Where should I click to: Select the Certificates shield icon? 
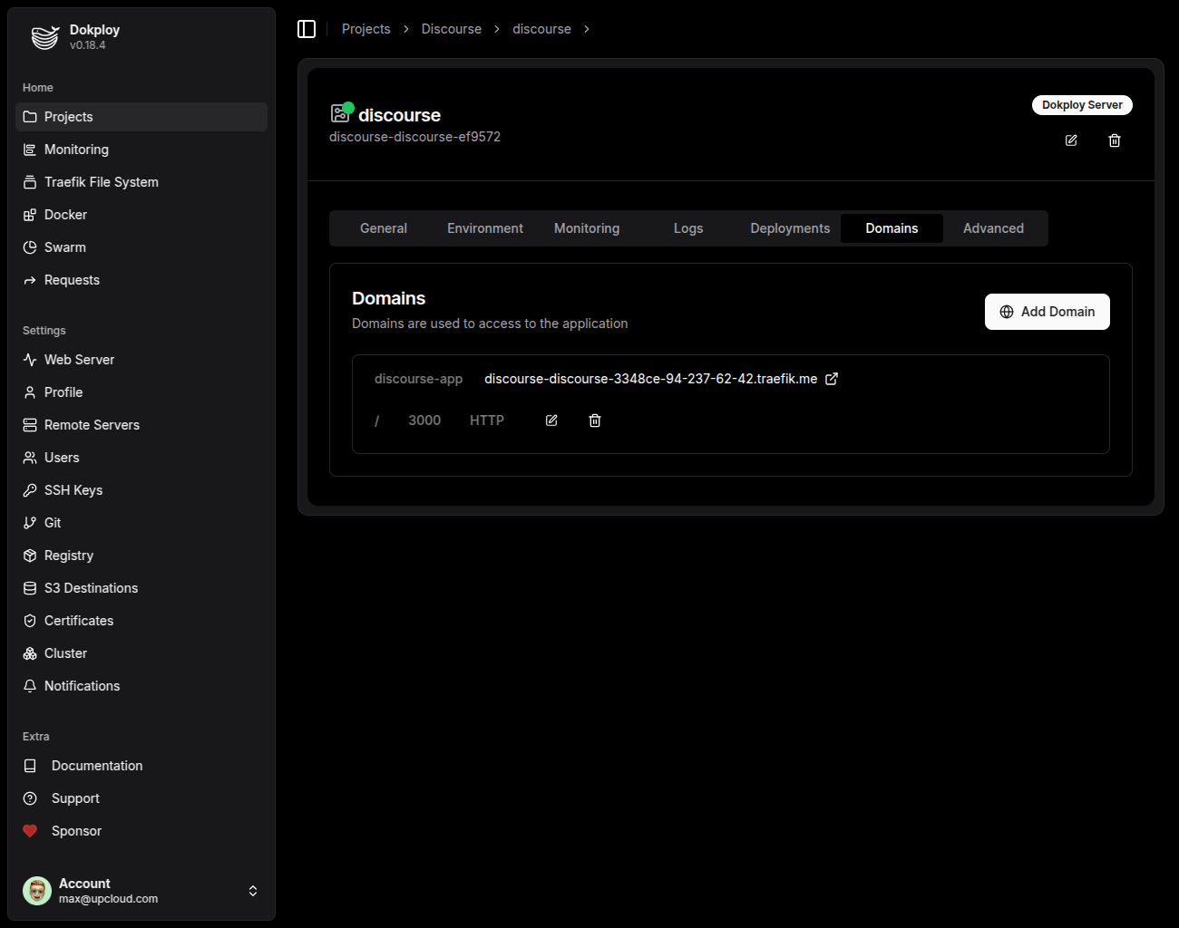pyautogui.click(x=30, y=620)
